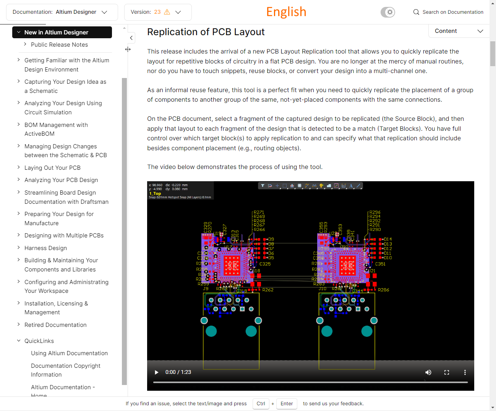This screenshot has height=411, width=496.
Task: Expand Installation, Licensing & Management chevron
Action: pos(19,303)
